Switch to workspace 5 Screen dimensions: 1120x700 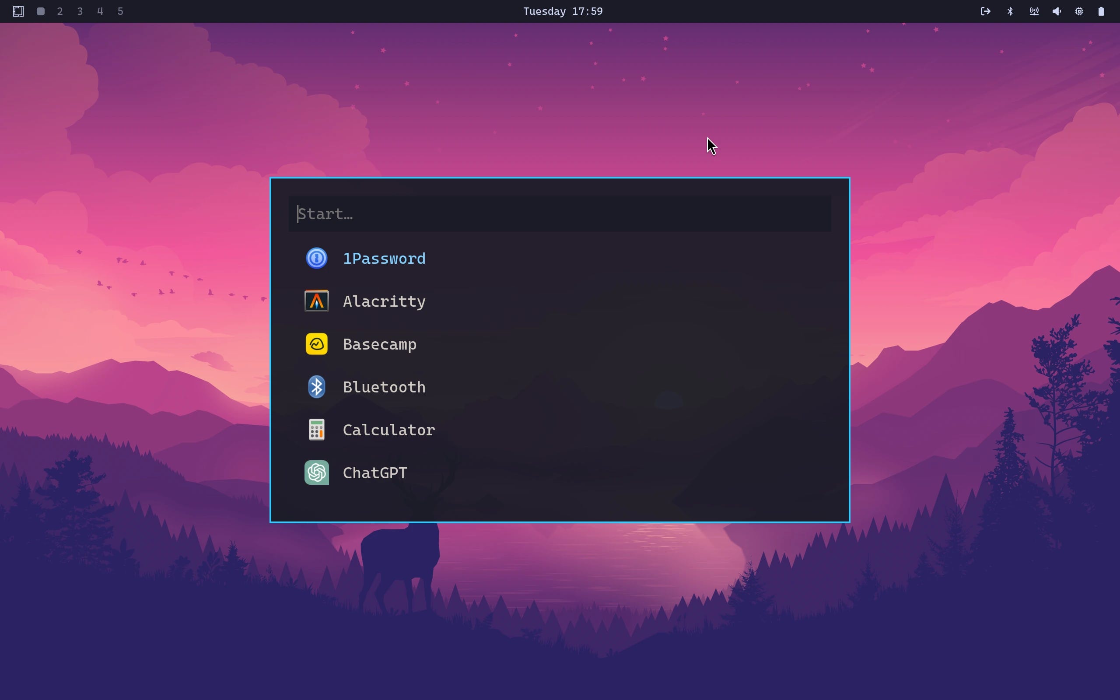click(120, 11)
